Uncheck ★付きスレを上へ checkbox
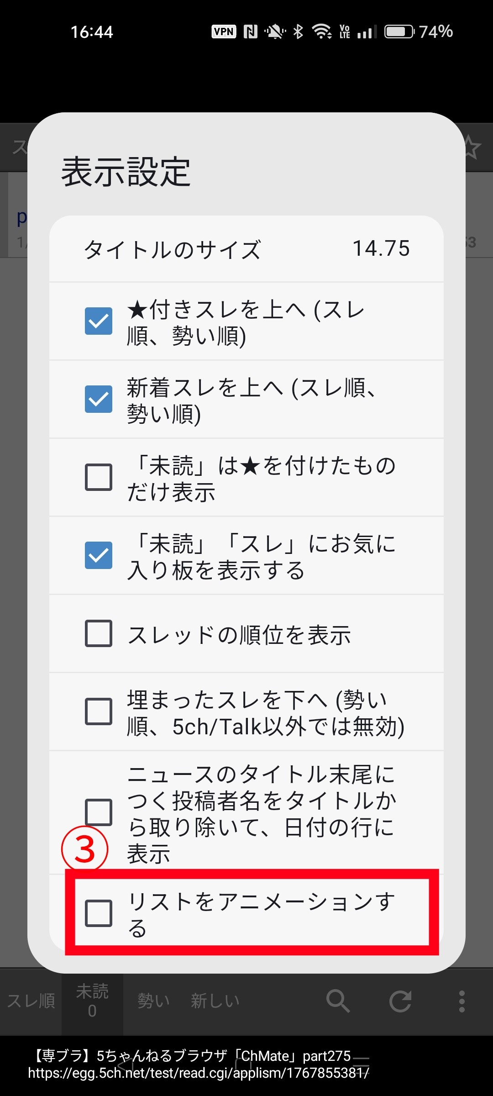This screenshot has height=1096, width=493. (x=99, y=321)
